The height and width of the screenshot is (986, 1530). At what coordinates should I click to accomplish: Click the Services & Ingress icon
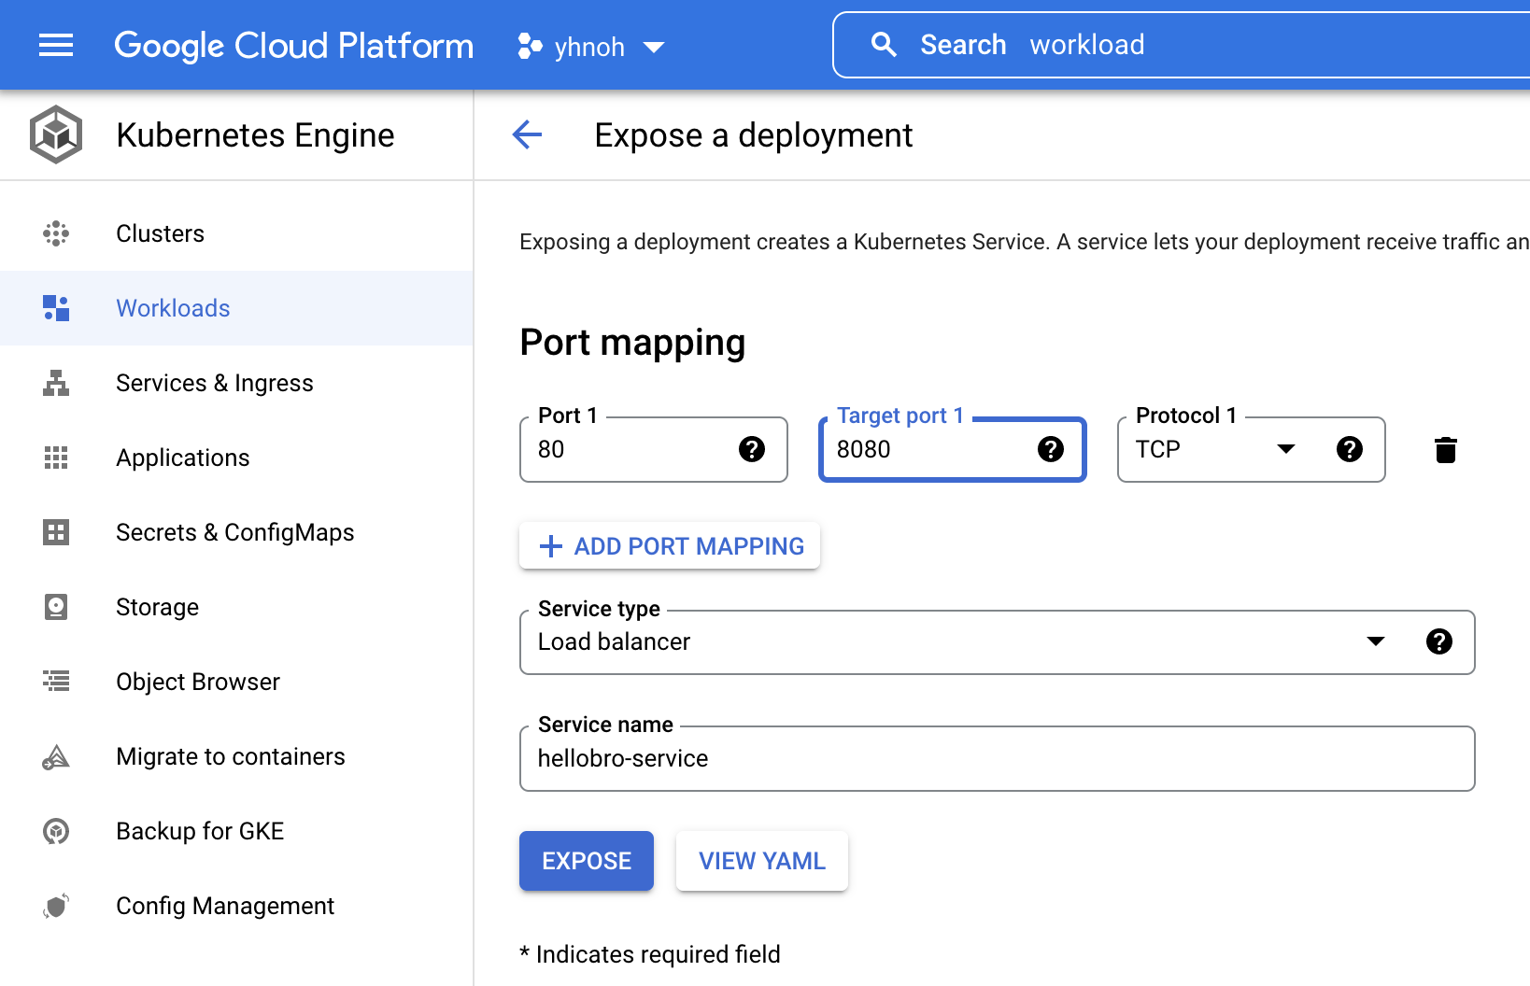coord(56,383)
